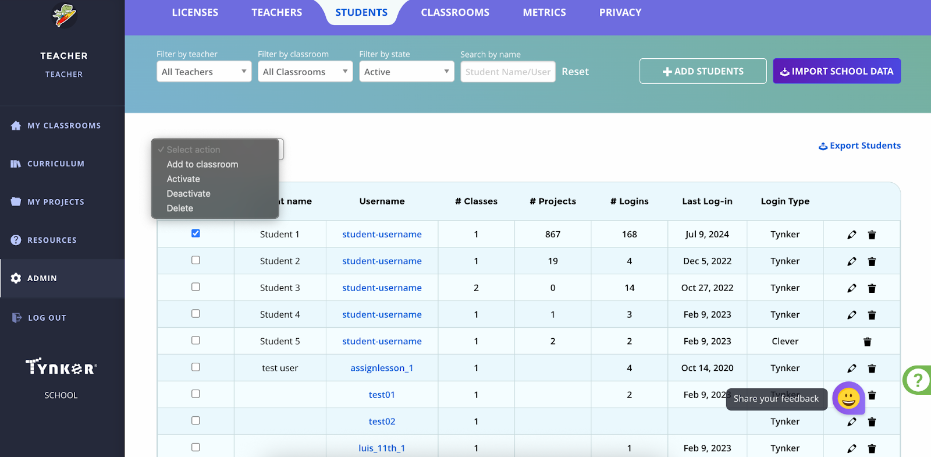The height and width of the screenshot is (457, 931).
Task: Uncheck the Student 1 checkbox
Action: (196, 233)
